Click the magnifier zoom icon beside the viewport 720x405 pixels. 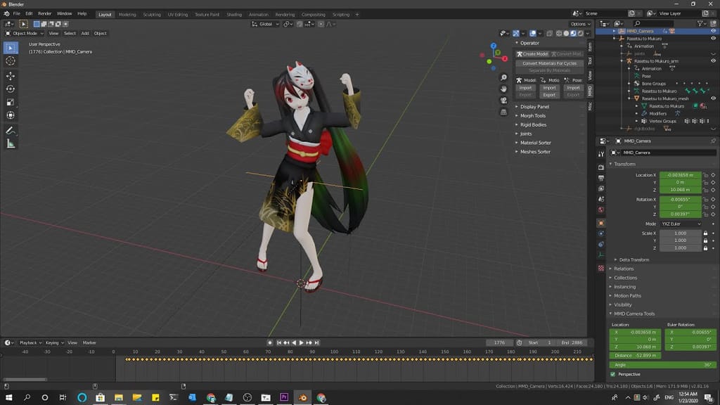pos(503,77)
